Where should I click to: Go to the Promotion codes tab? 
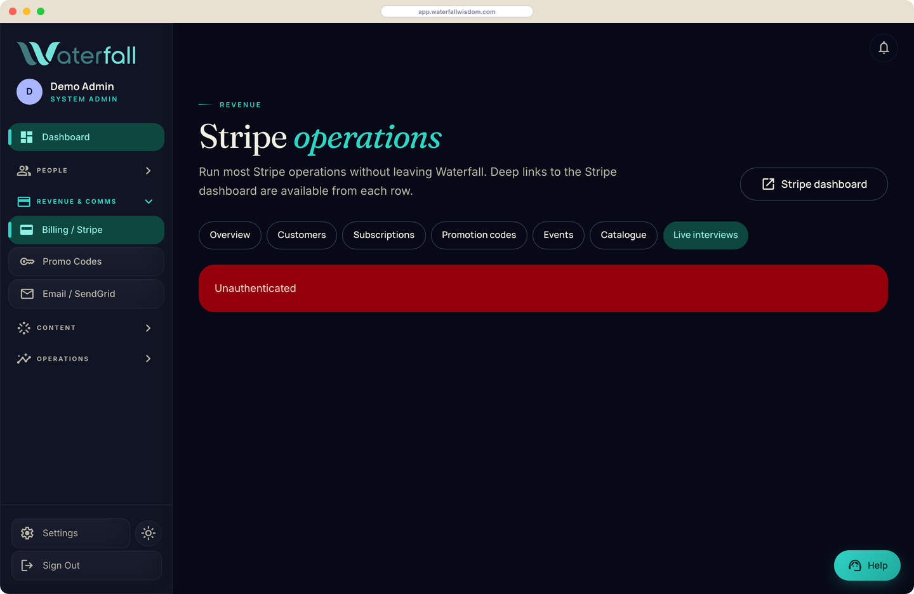click(479, 235)
